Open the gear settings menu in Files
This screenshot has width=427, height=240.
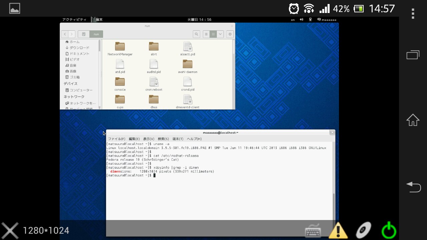pos(230,34)
